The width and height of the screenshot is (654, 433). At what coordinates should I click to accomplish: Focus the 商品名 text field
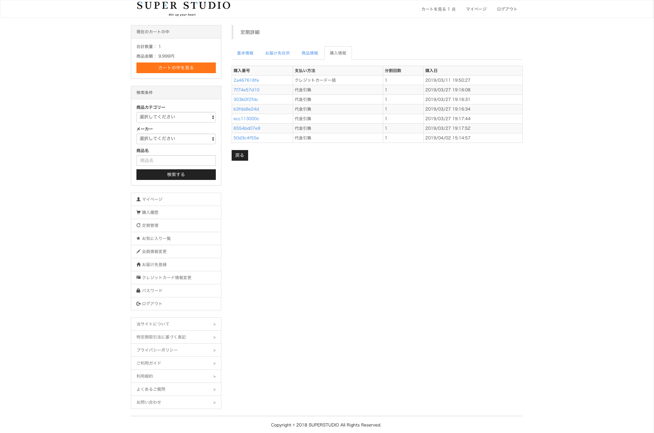pos(176,160)
